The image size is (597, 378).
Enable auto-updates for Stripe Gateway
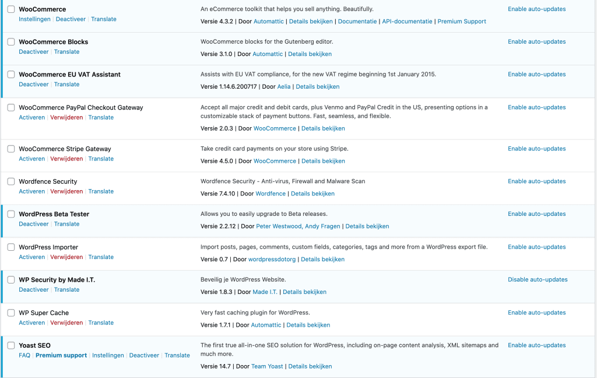(x=536, y=149)
